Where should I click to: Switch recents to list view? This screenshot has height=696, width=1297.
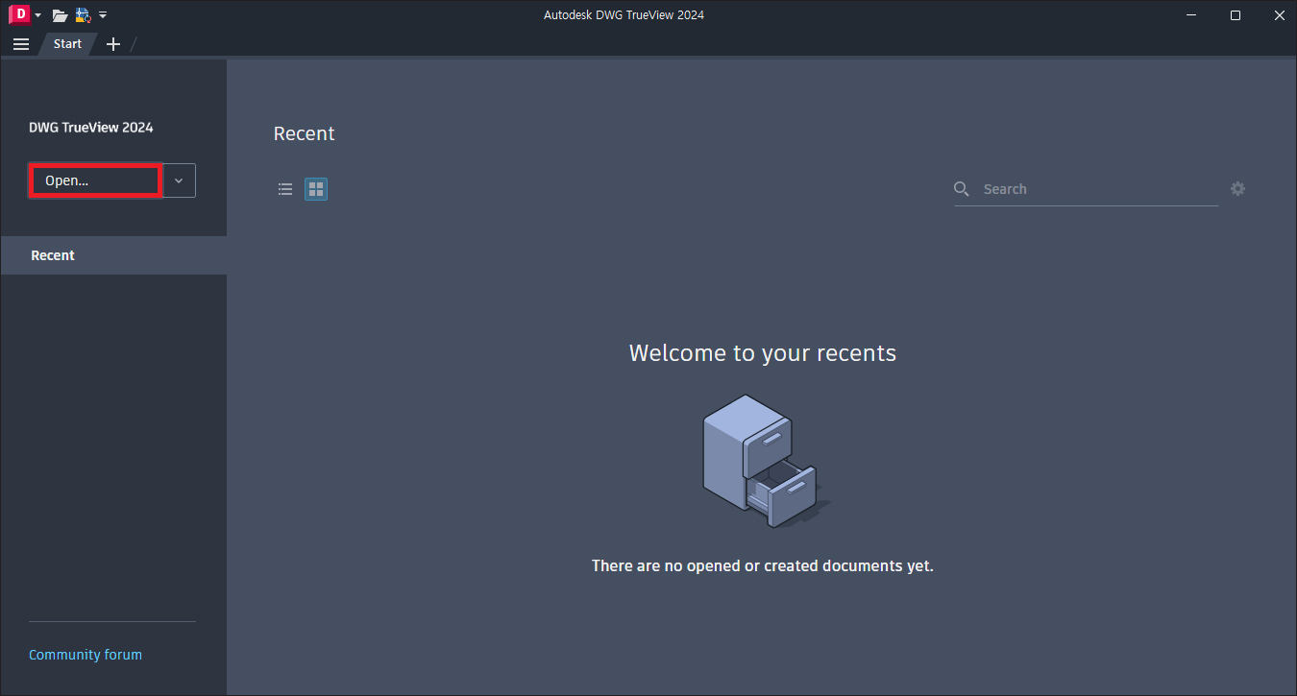(x=285, y=189)
